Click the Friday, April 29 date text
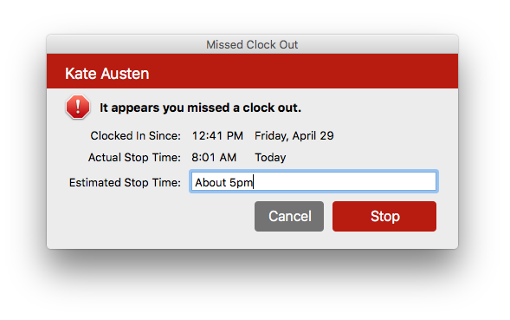This screenshot has height=320, width=510. 294,135
